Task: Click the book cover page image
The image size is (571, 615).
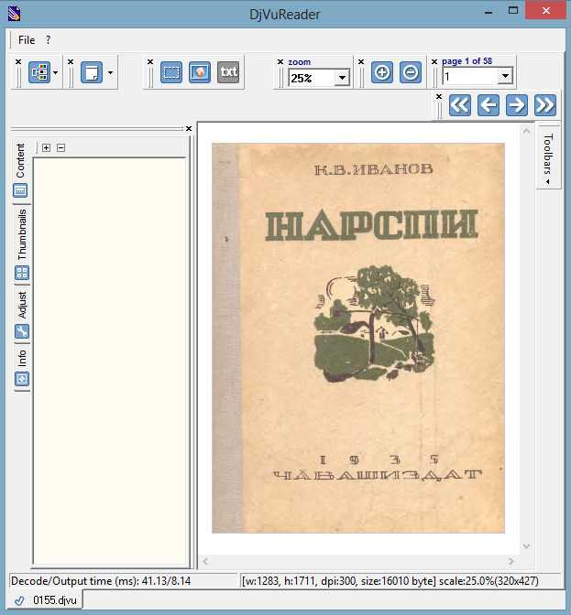Action: coord(358,338)
